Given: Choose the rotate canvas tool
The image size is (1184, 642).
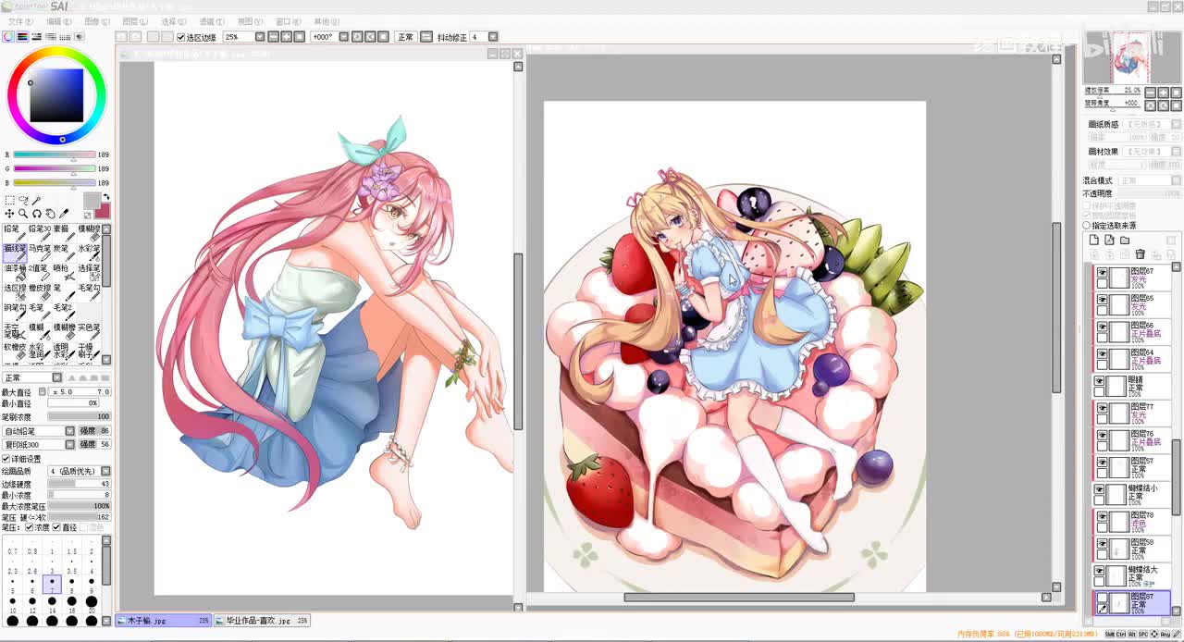Looking at the screenshot, I should tap(37, 214).
